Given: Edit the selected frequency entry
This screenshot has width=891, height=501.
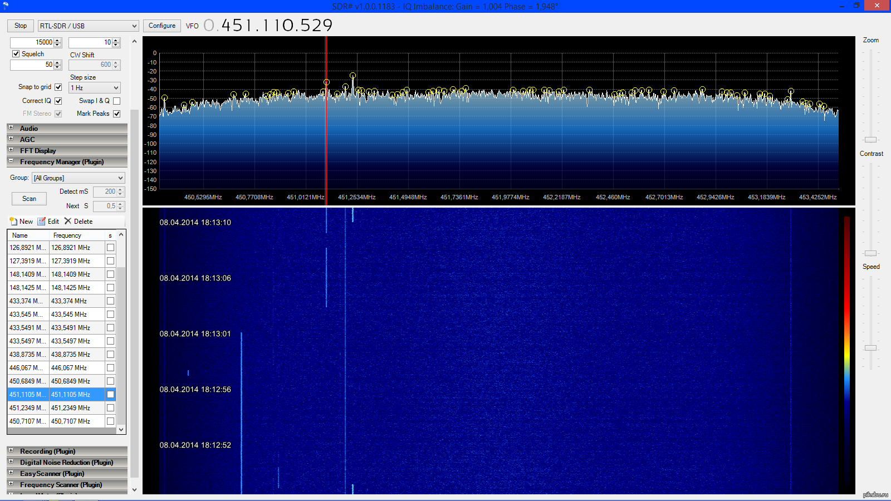Looking at the screenshot, I should [x=48, y=221].
